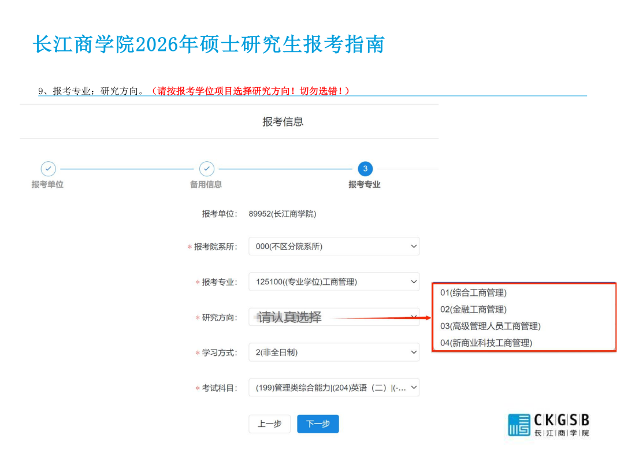Open the 考试科目 dropdown
The width and height of the screenshot is (624, 468).
pos(334,388)
